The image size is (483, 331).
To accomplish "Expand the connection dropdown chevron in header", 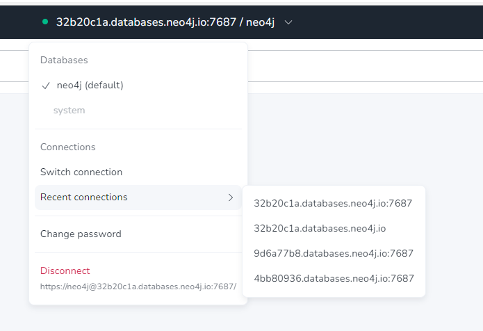I will point(288,22).
